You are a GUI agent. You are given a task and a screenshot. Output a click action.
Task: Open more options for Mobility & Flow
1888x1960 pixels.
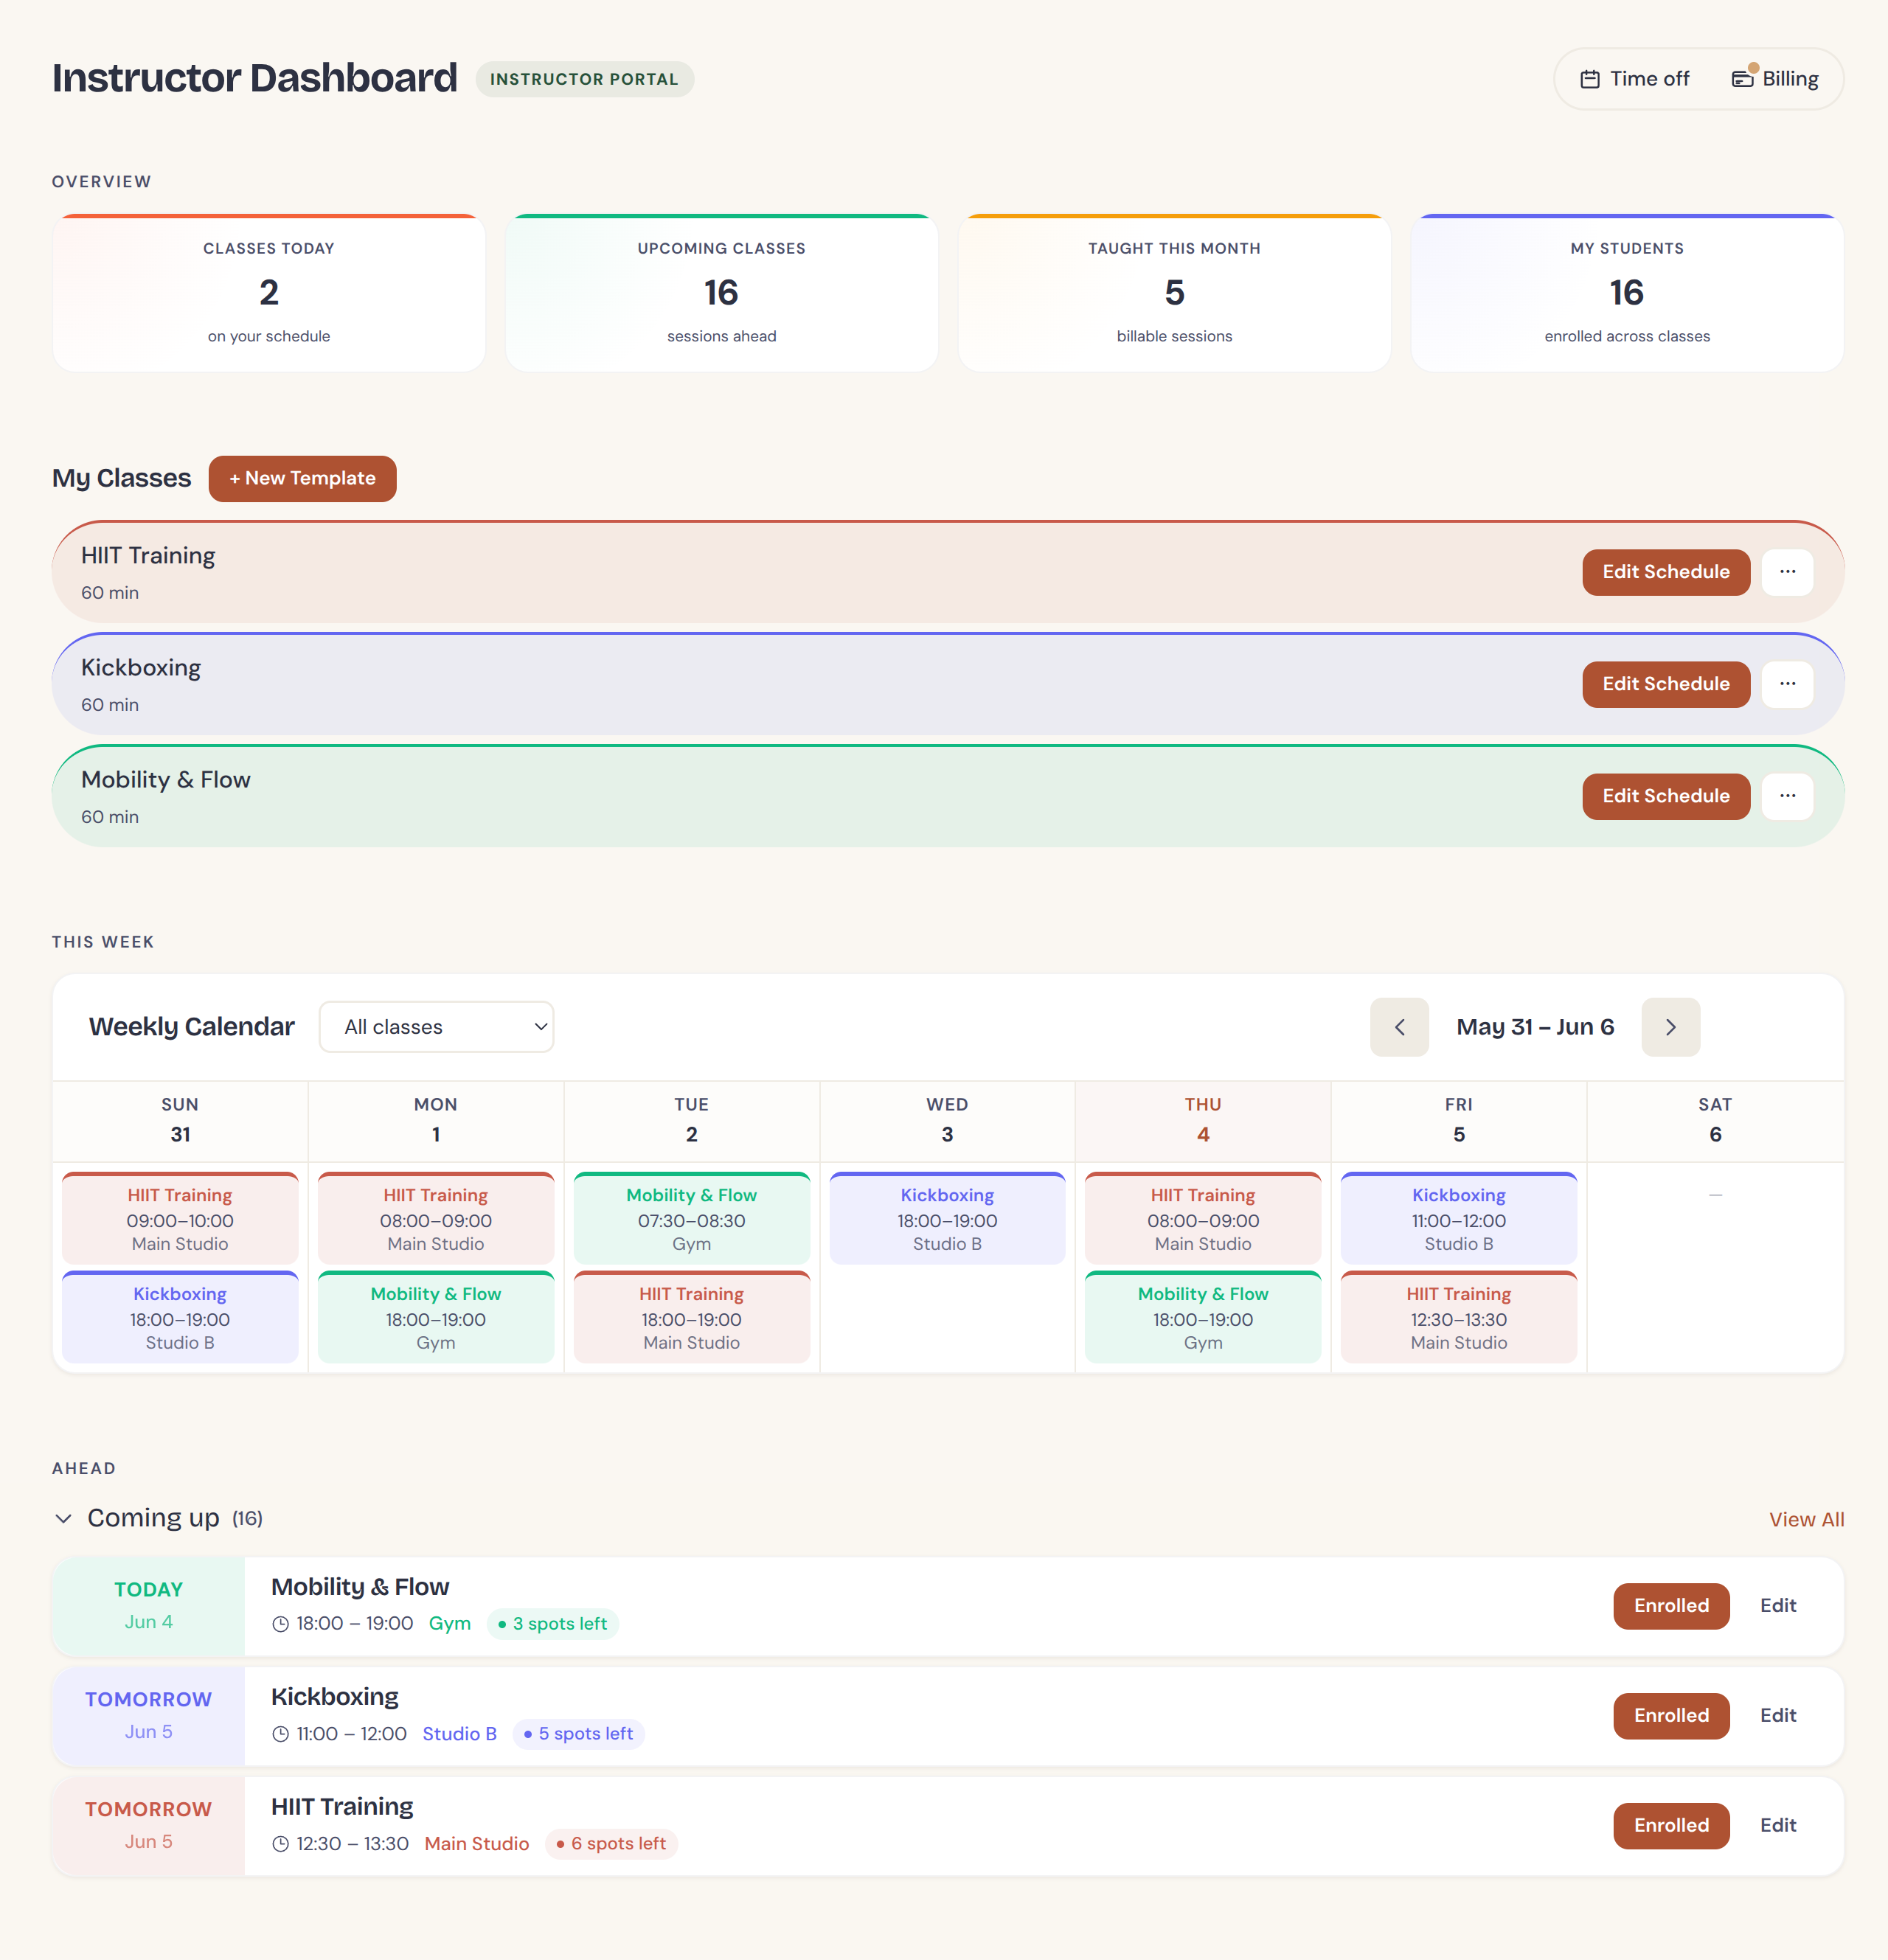(1787, 796)
